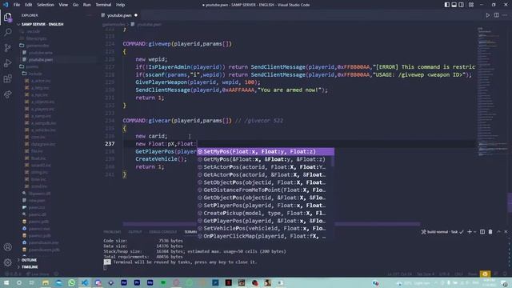Viewport: 512px width, 288px height.
Task: Open the Customize Layout icon
Action: [471, 5]
